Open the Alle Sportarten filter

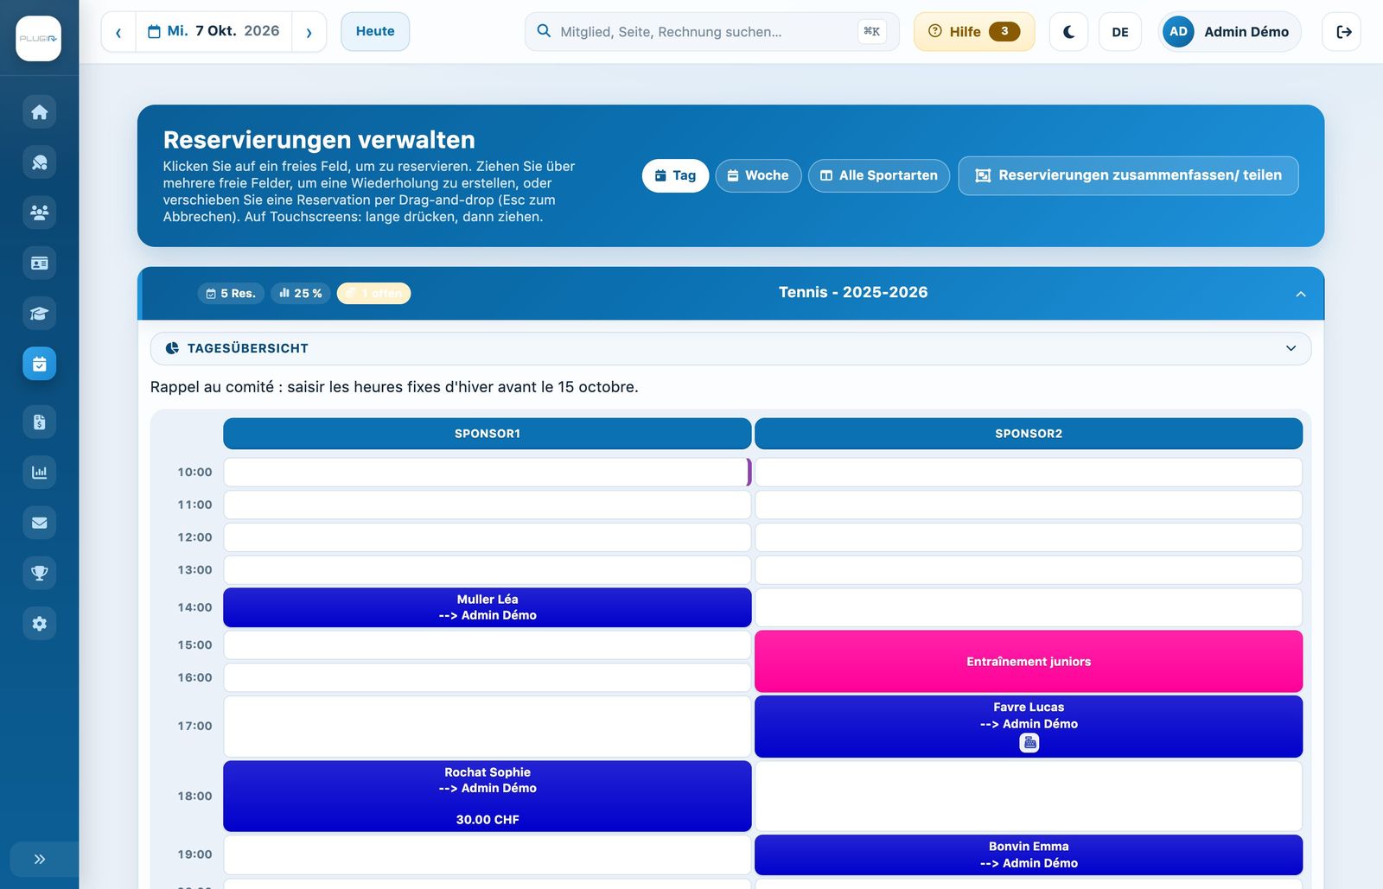[879, 175]
